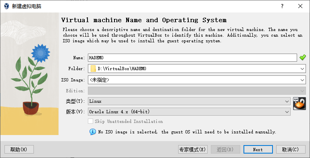
Task: Click the VirtualBox logo in title bar
Action: [6, 6]
